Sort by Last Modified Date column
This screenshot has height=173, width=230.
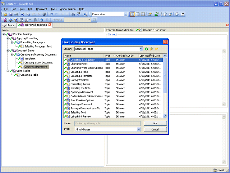tap(151, 56)
